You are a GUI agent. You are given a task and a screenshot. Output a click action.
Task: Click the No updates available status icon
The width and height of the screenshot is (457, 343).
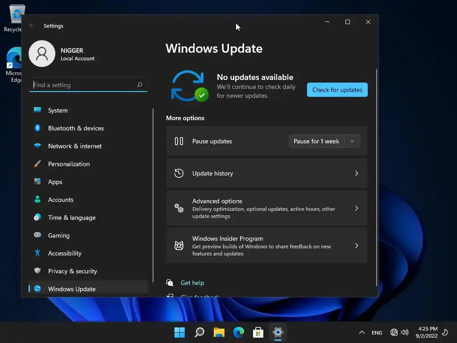click(x=190, y=86)
